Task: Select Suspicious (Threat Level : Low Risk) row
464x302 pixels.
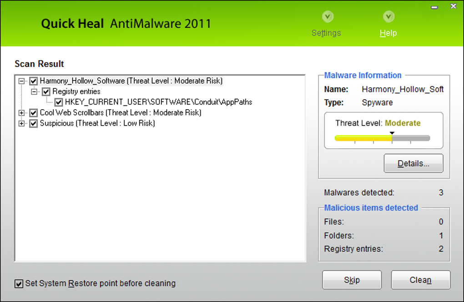Action: [97, 123]
